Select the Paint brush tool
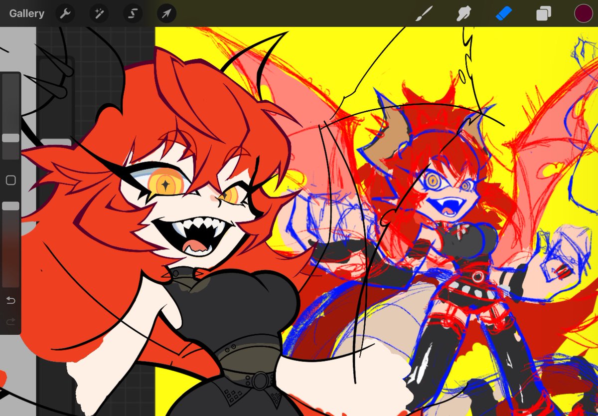The width and height of the screenshot is (598, 416). 424,13
